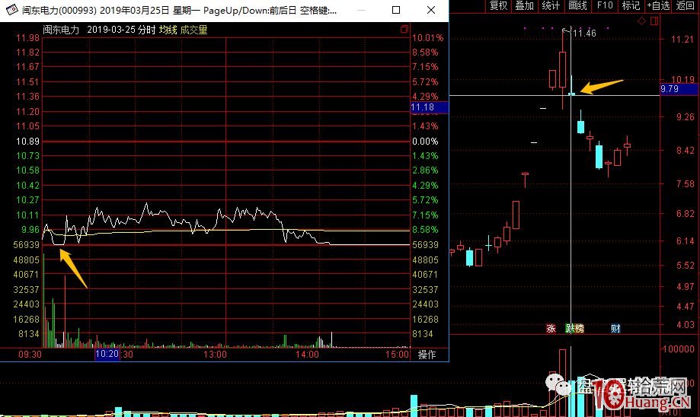700x417 pixels.
Task: Click the intraday window title icon
Action: point(11,10)
